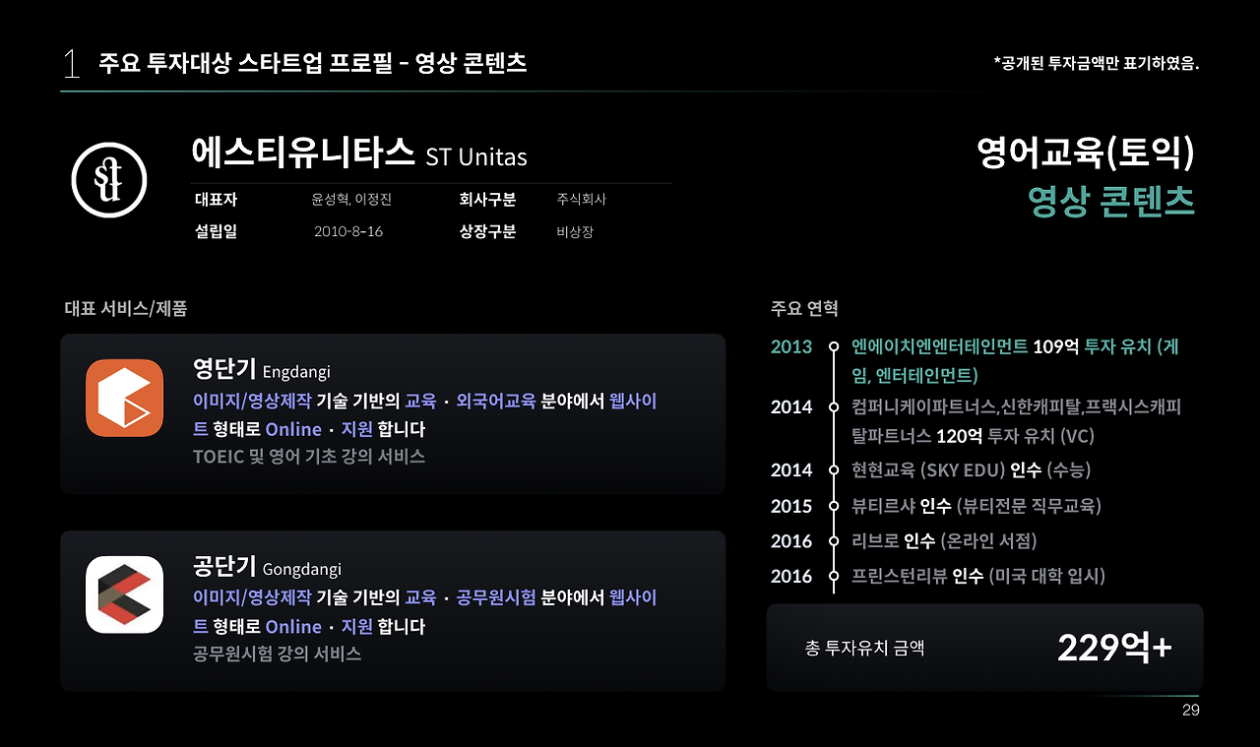Click the caption 공무원시험 강의 서비스
This screenshot has width=1260, height=747.
(278, 654)
